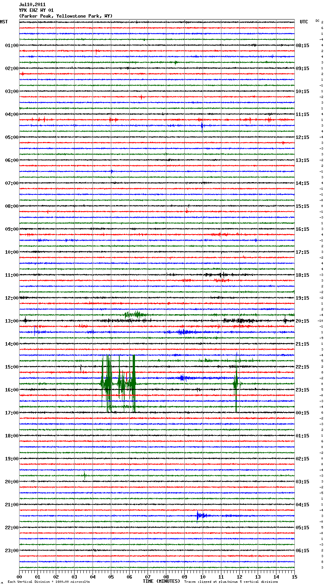The image size is (325, 587).
Task: Select the 06:00 MST hour label
Action: click(x=12, y=160)
